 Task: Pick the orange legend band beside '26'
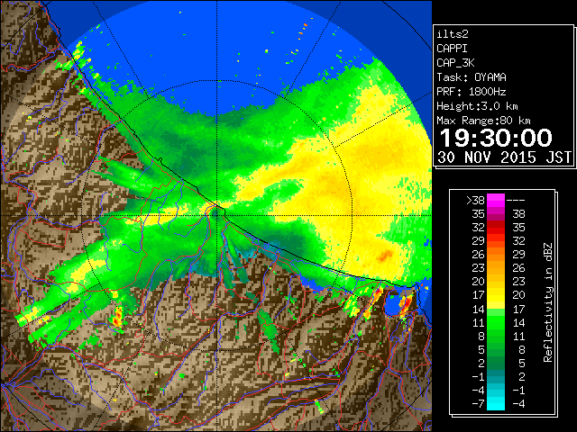pos(496,254)
